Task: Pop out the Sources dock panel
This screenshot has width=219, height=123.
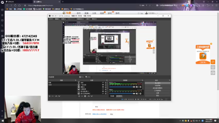Action: coord(107,80)
